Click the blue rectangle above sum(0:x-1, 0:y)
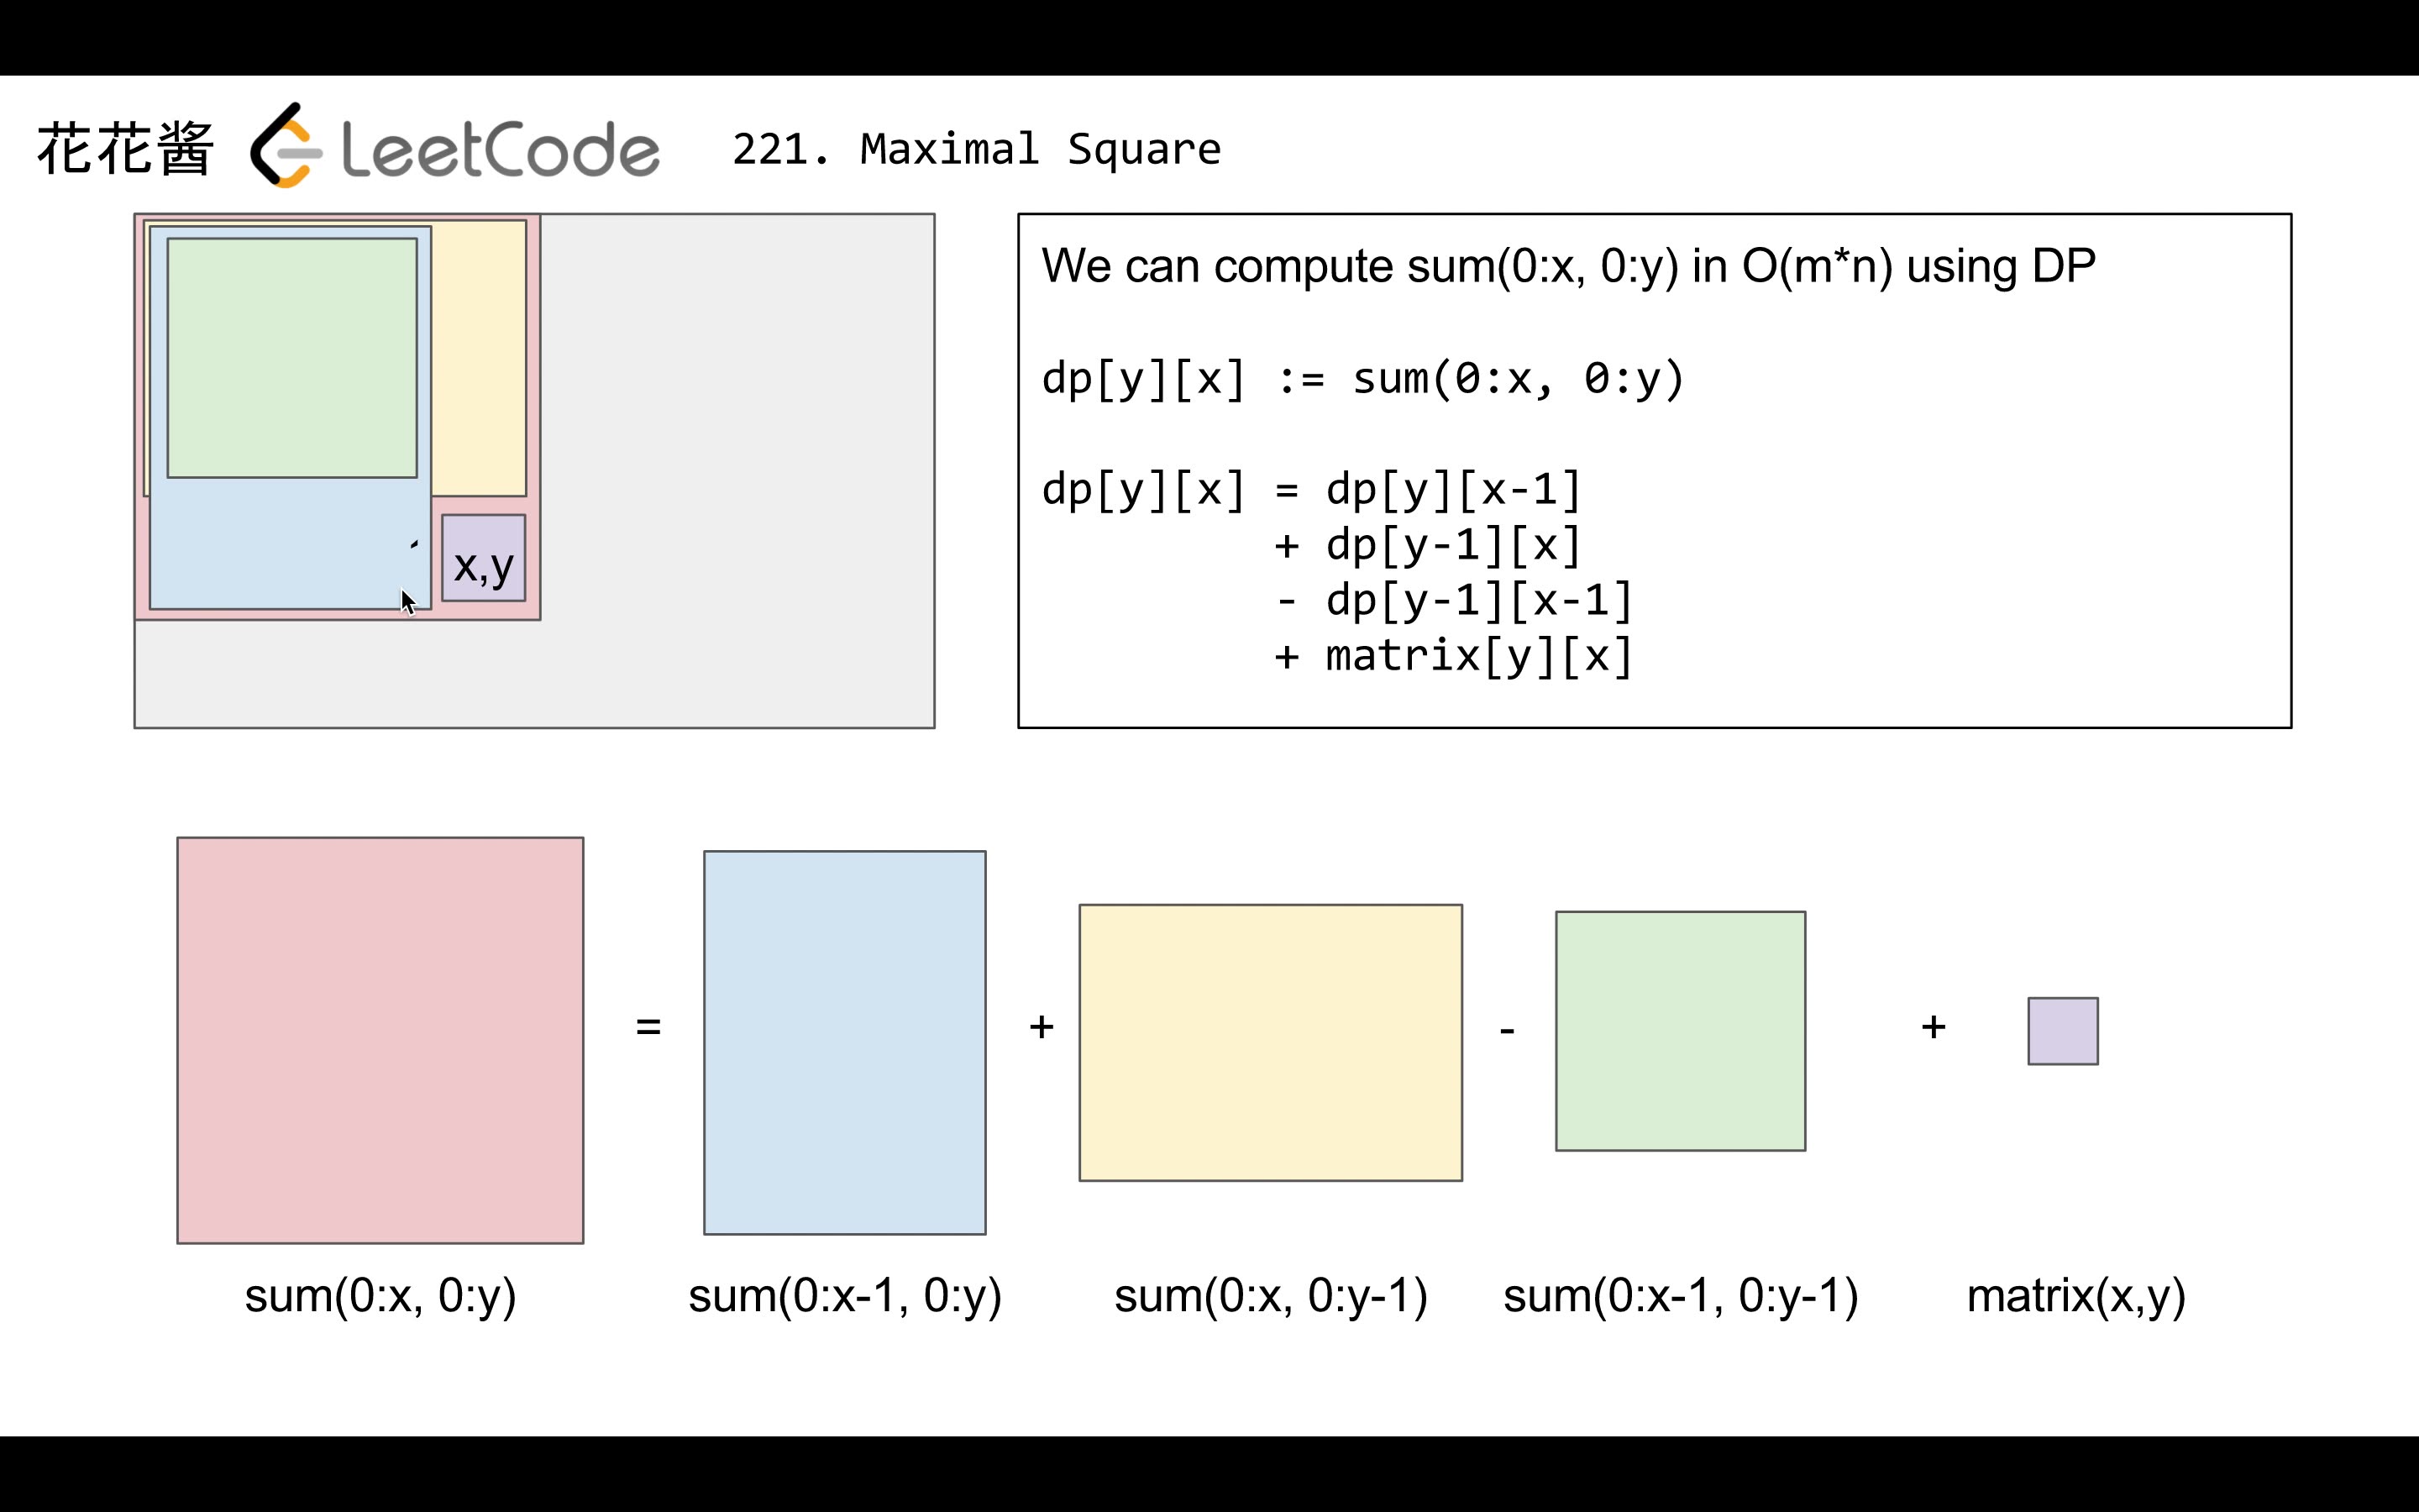2419x1512 pixels. pyautogui.click(x=845, y=1043)
